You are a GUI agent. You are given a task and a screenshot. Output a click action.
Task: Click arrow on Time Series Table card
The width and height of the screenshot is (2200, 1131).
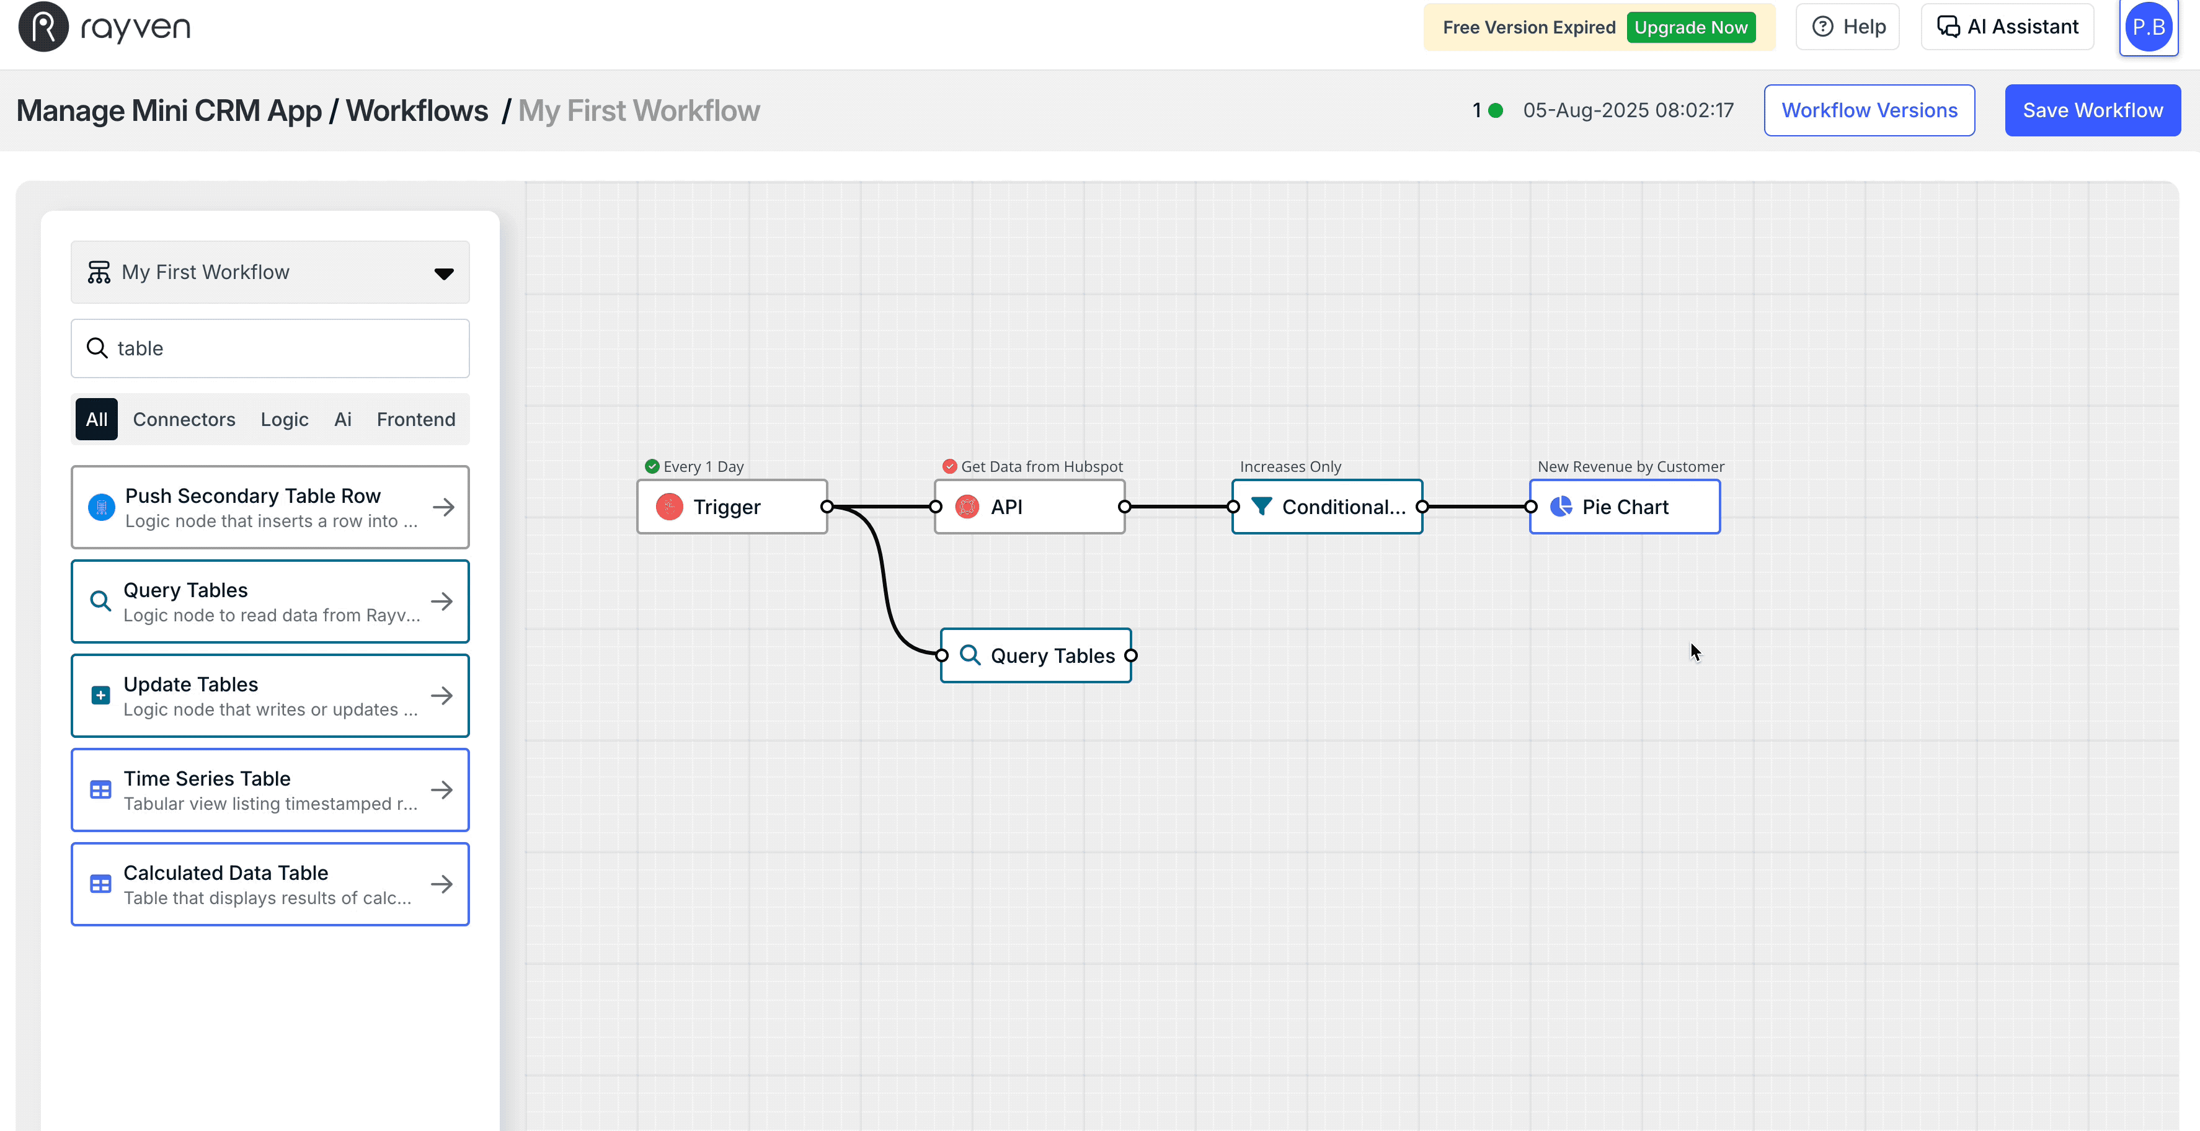tap(442, 790)
